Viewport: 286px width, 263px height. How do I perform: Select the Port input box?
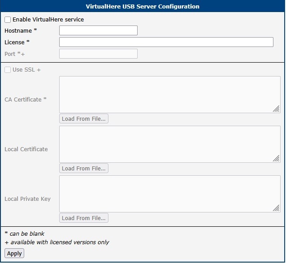pos(98,54)
